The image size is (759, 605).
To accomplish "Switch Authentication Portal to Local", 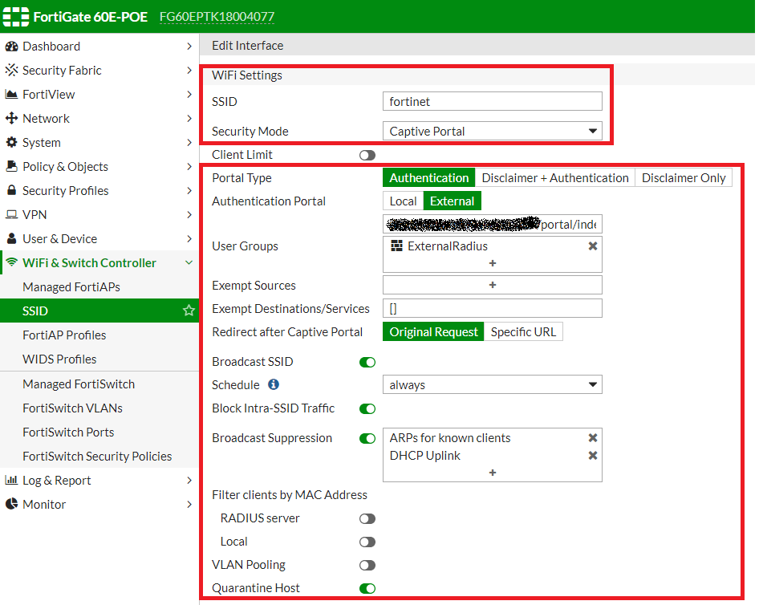I will 403,201.
